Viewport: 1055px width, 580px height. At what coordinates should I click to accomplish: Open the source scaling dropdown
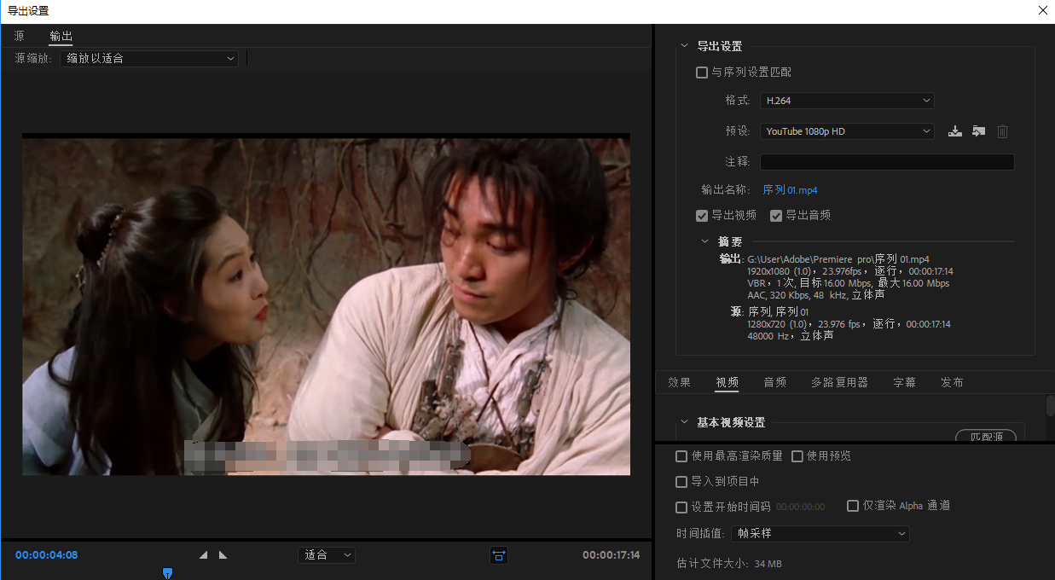pos(149,59)
